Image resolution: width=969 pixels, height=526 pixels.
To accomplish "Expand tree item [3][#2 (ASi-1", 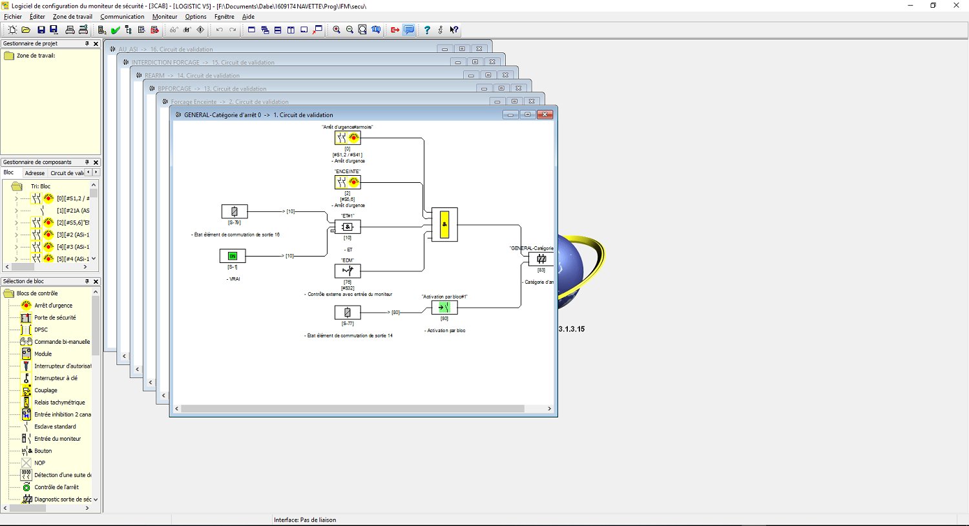I will (x=16, y=235).
